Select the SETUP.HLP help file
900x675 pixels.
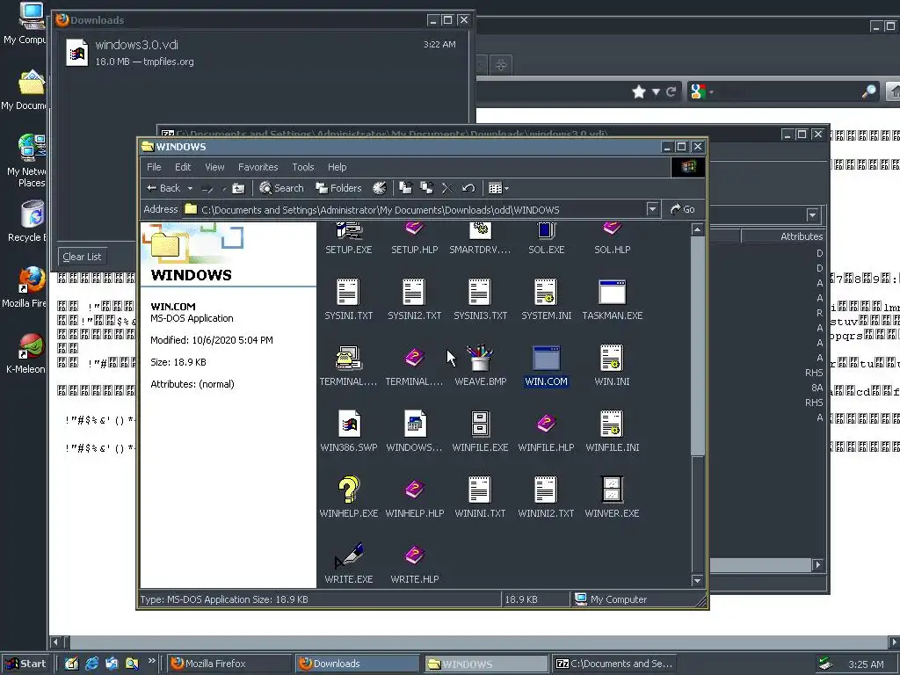point(415,239)
